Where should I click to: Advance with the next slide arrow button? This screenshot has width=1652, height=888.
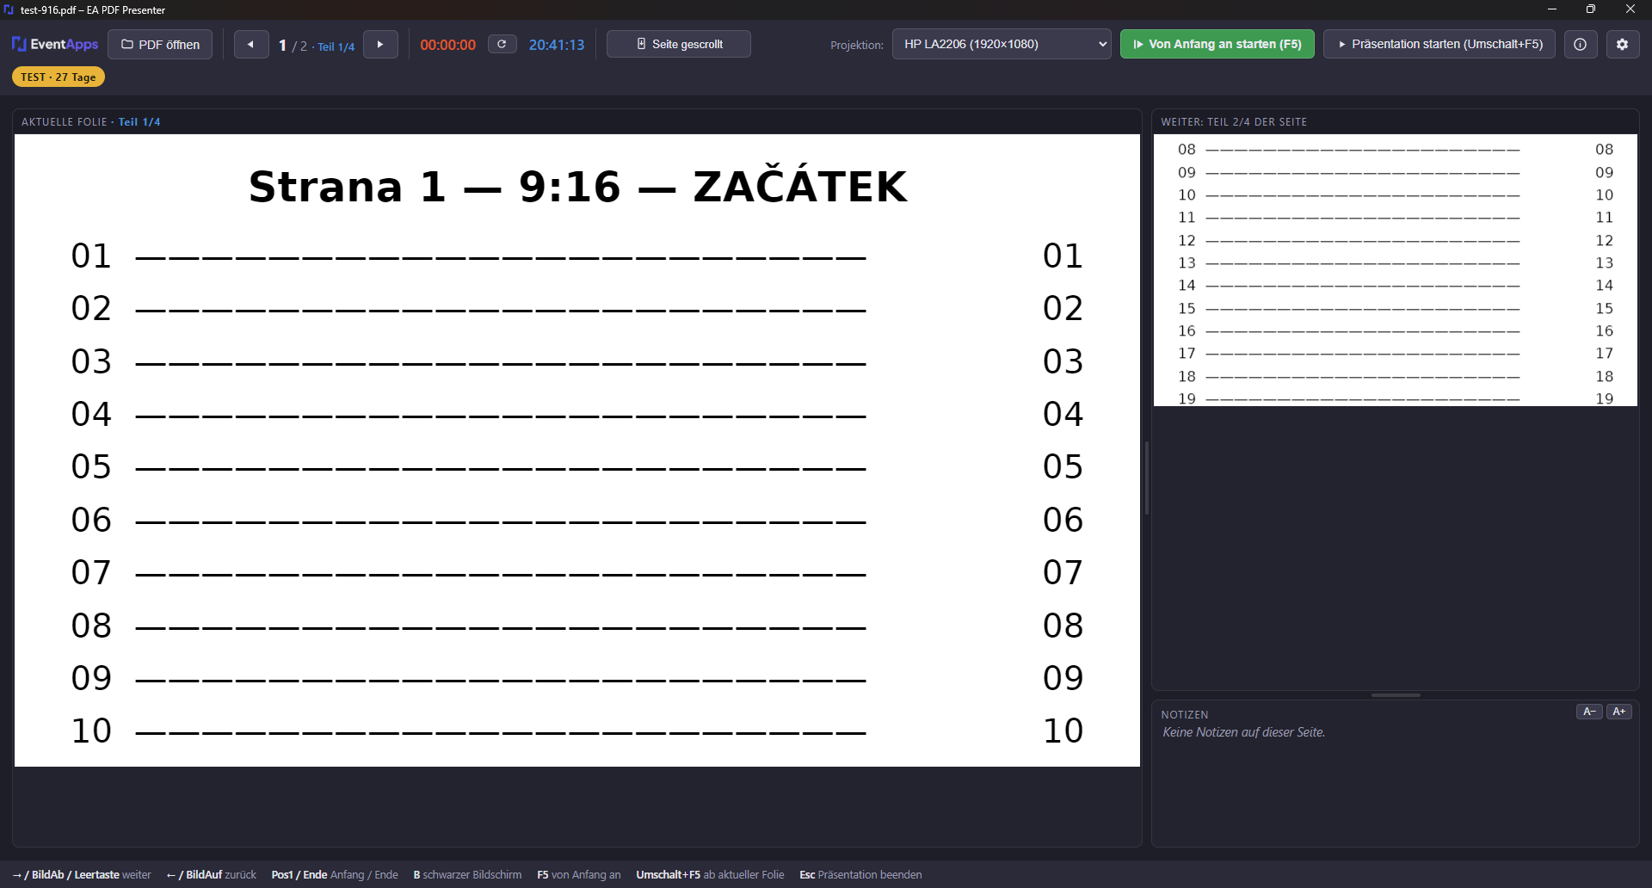click(380, 44)
